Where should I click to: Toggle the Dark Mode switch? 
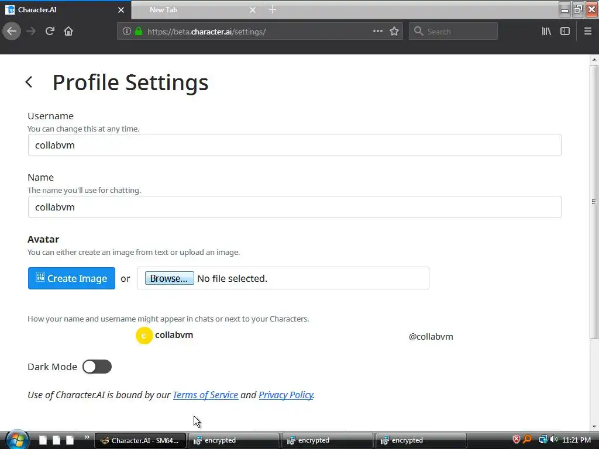click(x=97, y=367)
